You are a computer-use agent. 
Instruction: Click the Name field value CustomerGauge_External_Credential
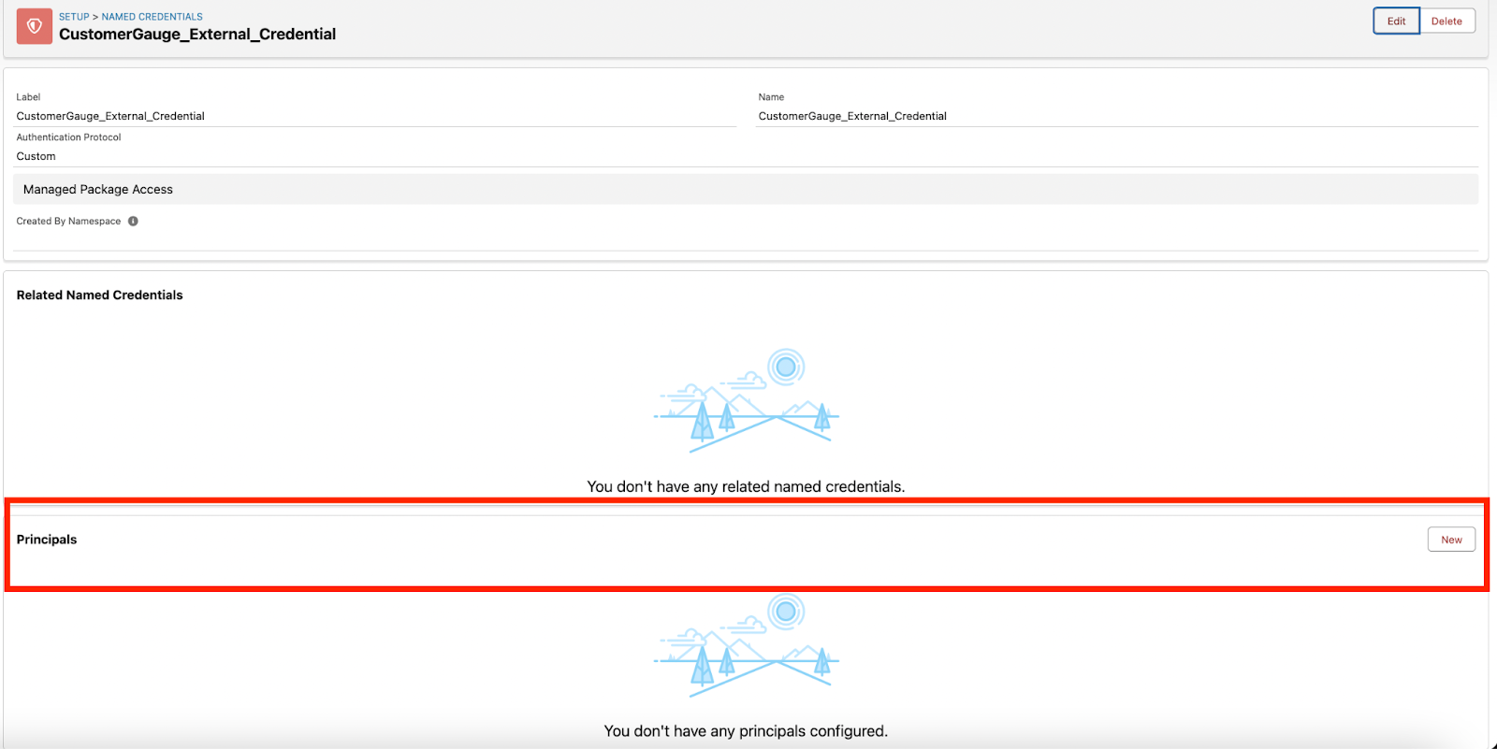[852, 116]
